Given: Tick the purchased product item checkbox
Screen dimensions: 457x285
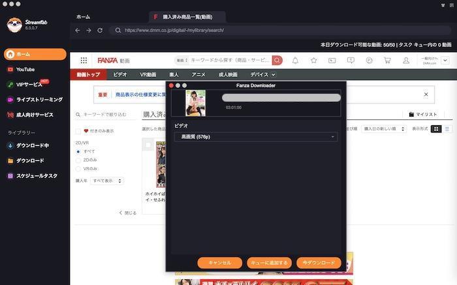Looking at the screenshot, I should (x=148, y=145).
